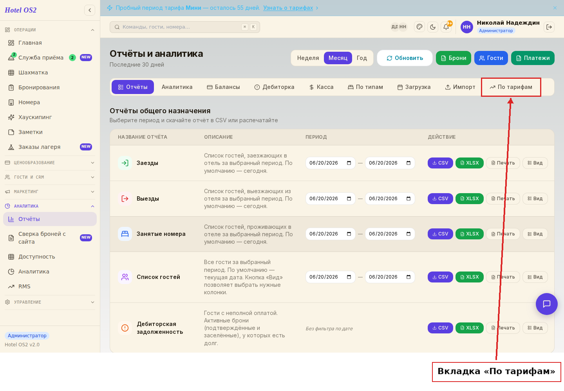Toggle dark mode moon icon
This screenshot has width=564, height=391.
tap(433, 27)
